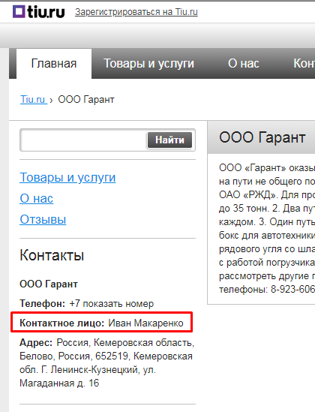Open the 'Зарегистрироваться на Tiu.ru' link
Viewport: 315px width, 412px height.
coord(136,12)
